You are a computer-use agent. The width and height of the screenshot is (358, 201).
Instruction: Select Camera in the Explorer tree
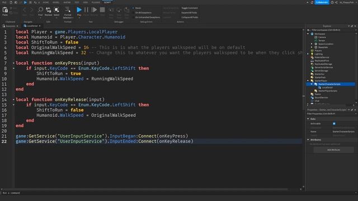[x=322, y=37]
